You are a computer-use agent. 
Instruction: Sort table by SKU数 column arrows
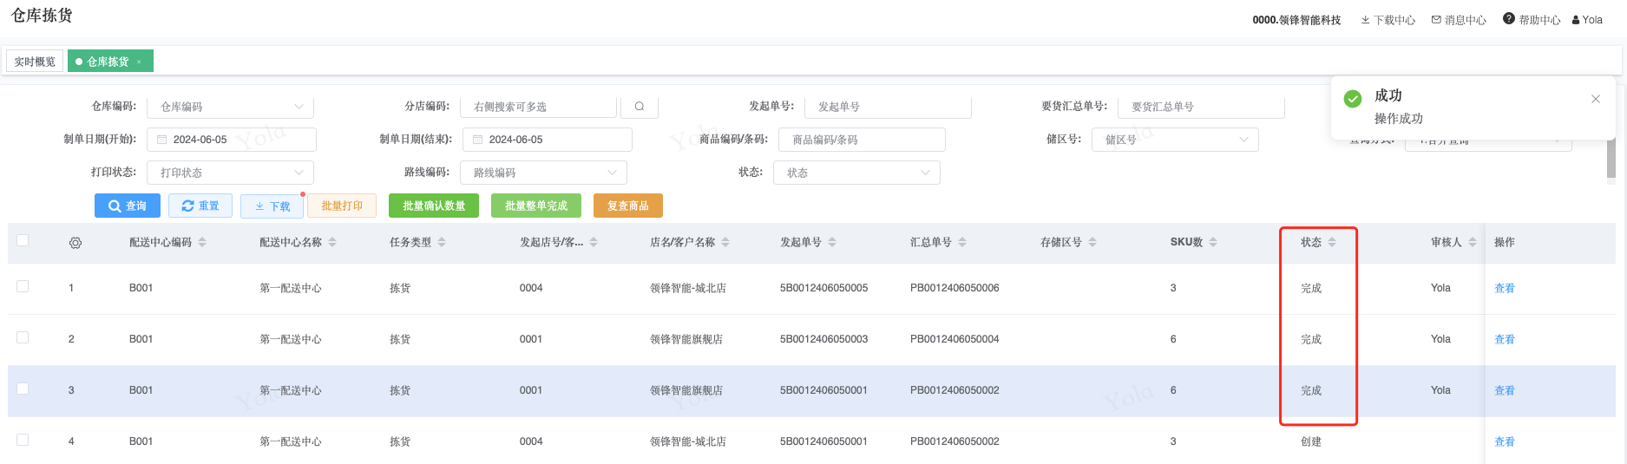[1213, 243]
